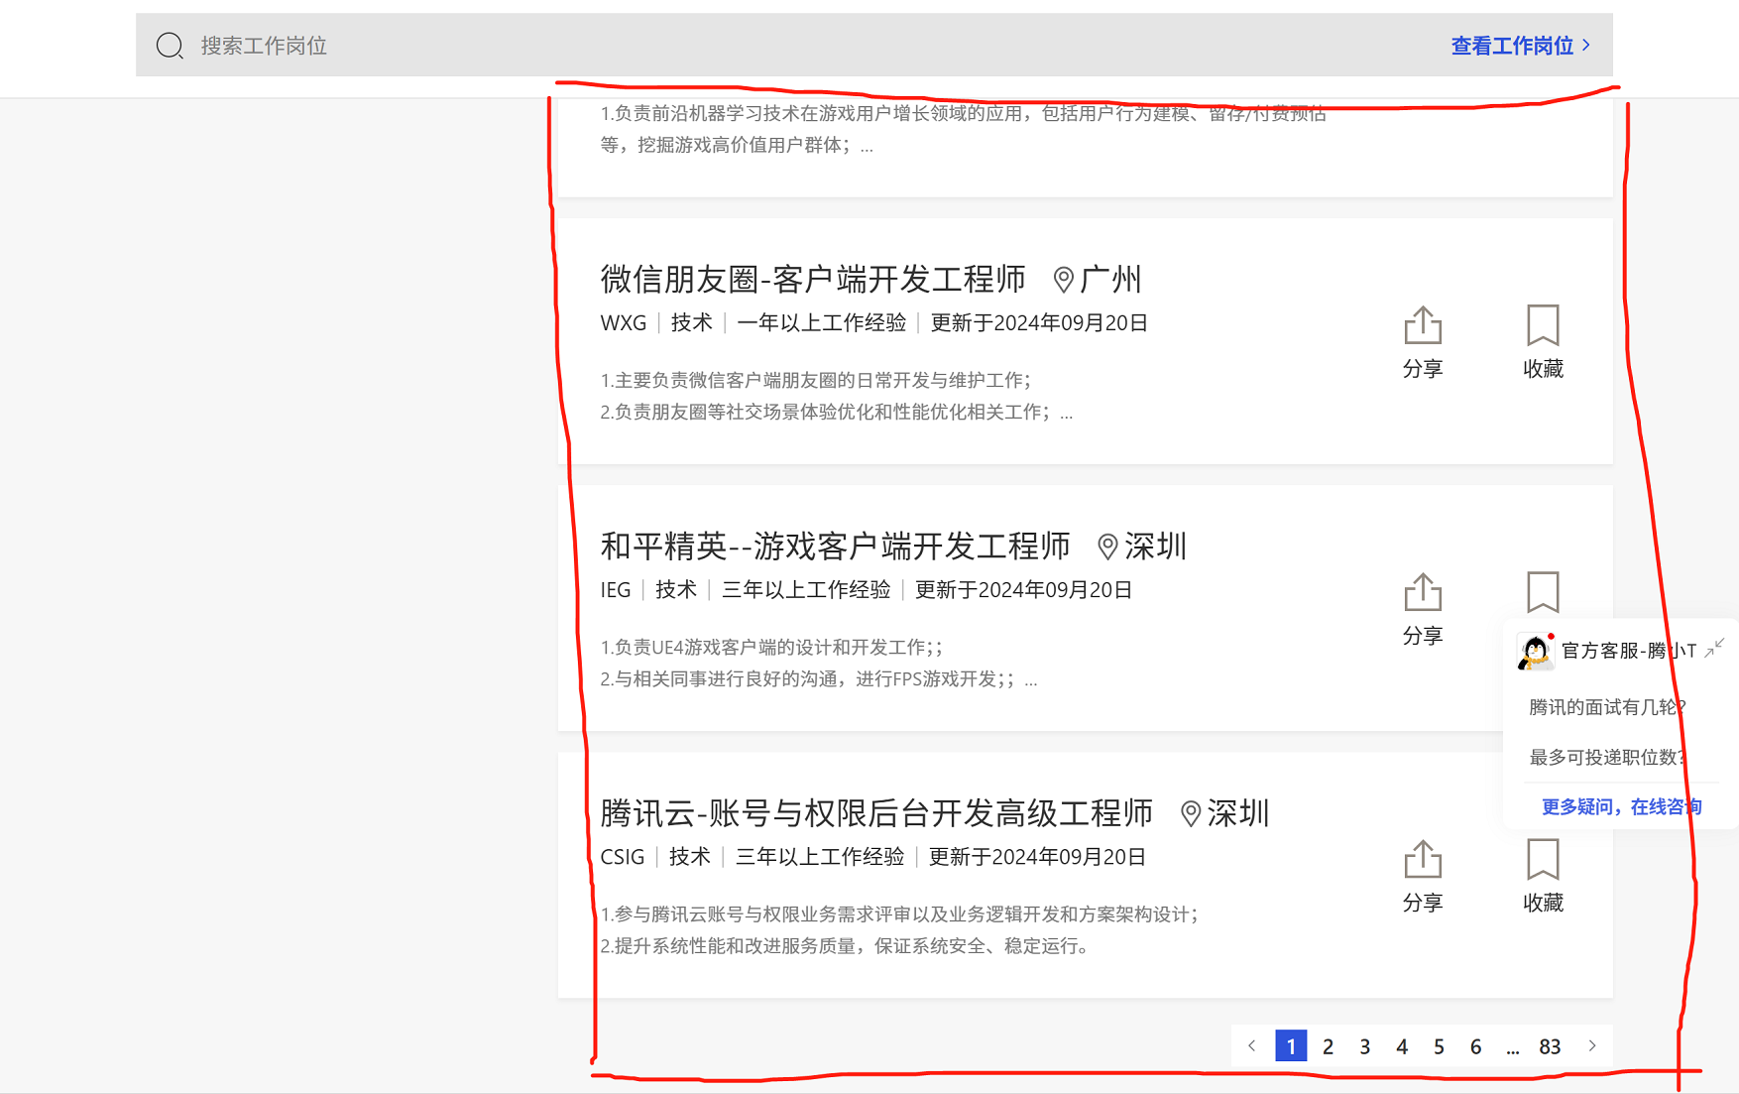This screenshot has height=1094, width=1739.
Task: Jump to last page 83
Action: pos(1550,1046)
